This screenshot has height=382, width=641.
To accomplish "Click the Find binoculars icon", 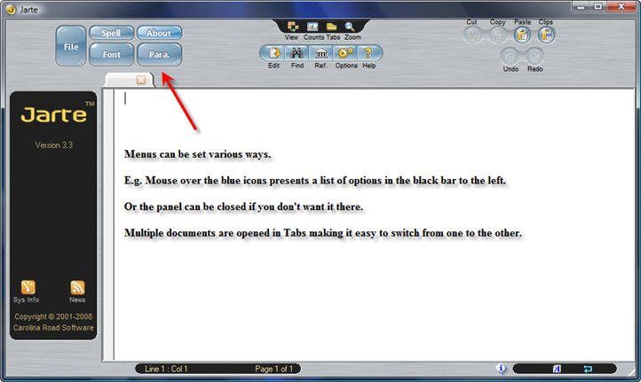I will click(297, 53).
